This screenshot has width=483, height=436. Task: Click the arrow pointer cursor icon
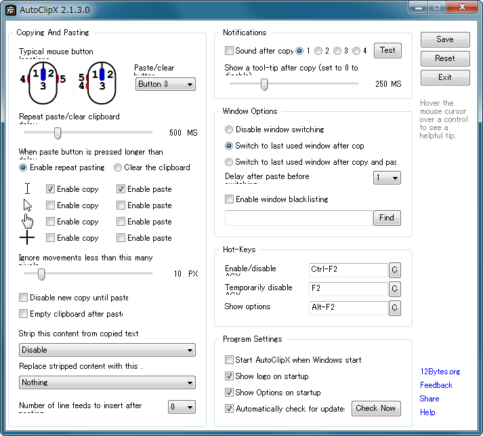[x=27, y=205]
